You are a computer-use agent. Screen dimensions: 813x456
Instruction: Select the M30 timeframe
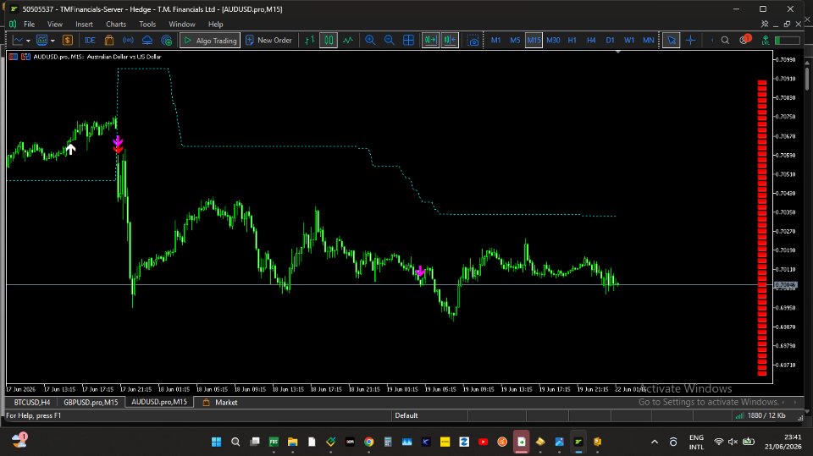click(x=553, y=41)
